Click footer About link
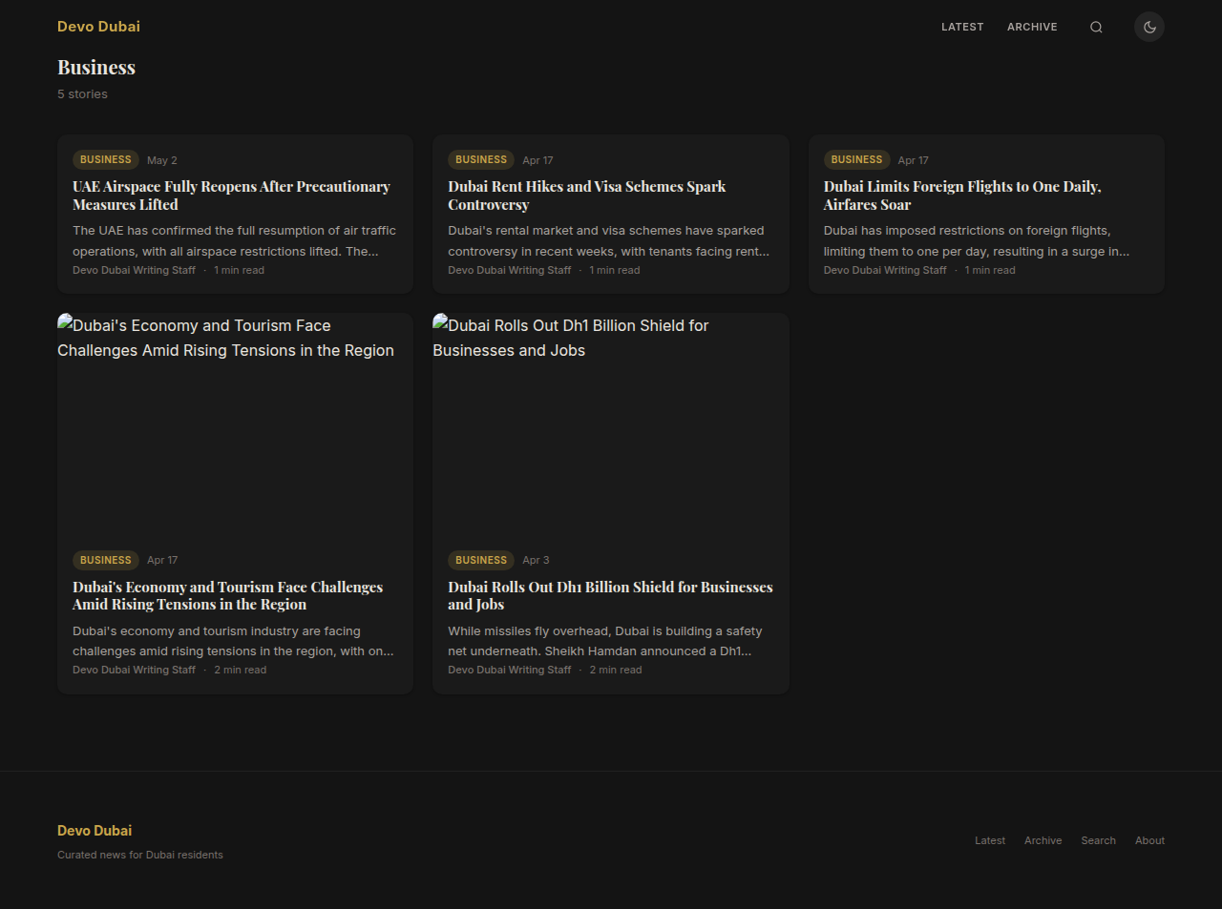This screenshot has width=1222, height=909. coord(1149,840)
